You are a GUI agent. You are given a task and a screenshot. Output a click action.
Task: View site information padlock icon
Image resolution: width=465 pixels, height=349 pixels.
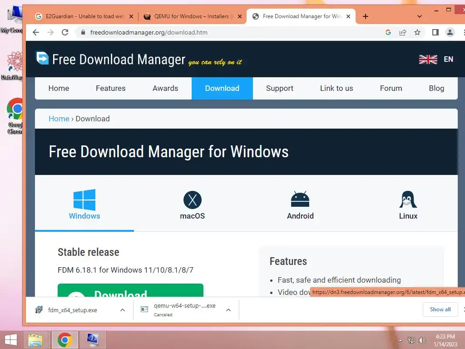coord(84,32)
